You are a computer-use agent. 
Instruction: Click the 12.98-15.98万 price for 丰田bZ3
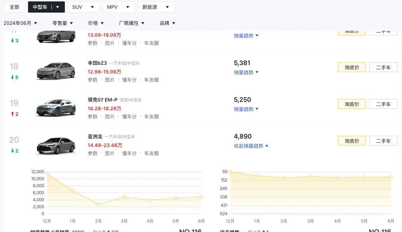point(104,72)
